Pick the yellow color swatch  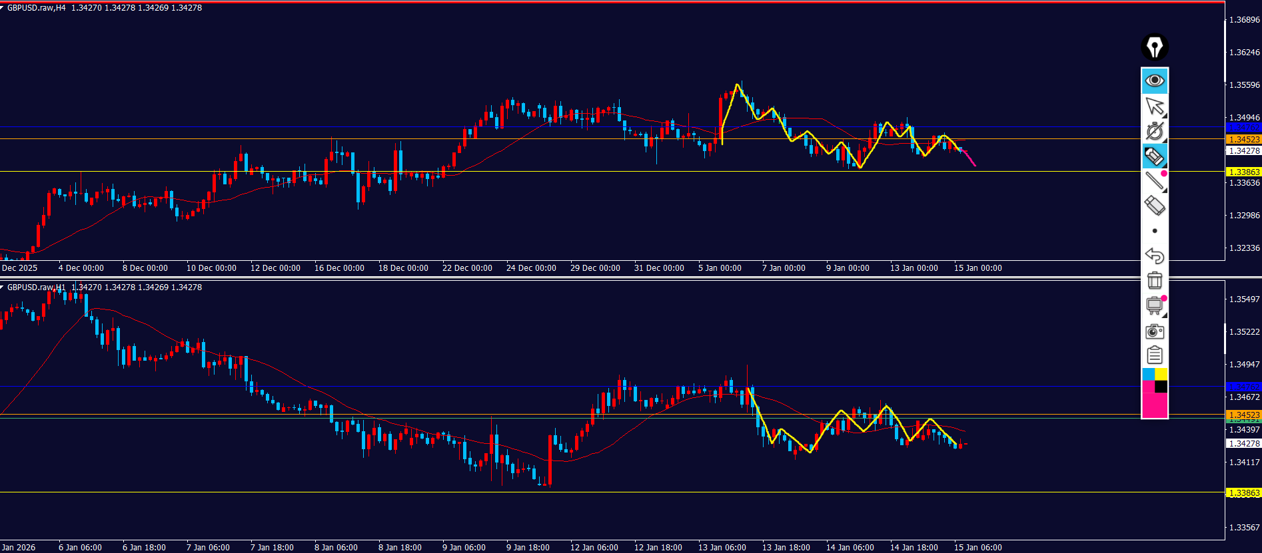pyautogui.click(x=1161, y=375)
